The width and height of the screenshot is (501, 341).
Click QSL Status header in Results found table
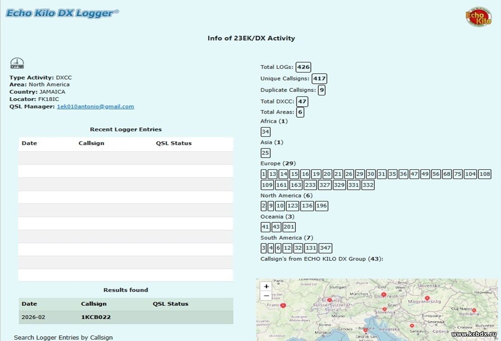[170, 304]
